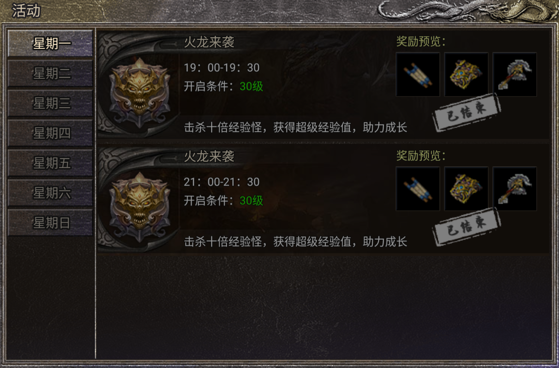Click the scroll reward icon for 21:00 event

[418, 189]
